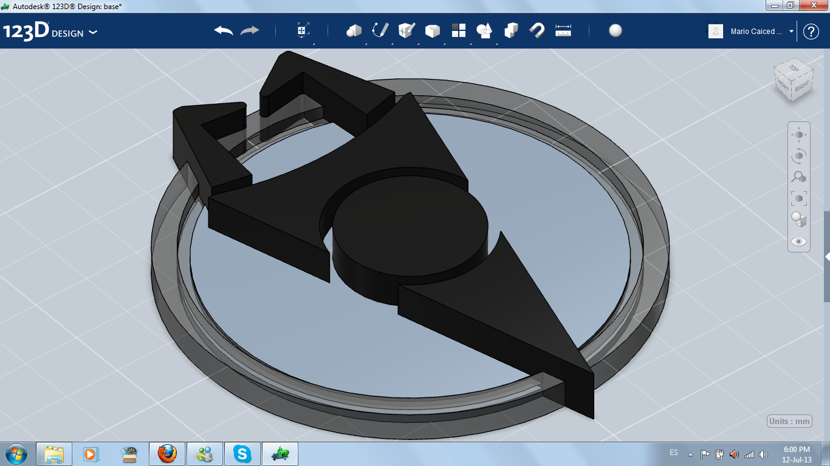Viewport: 830px width, 466px height.
Task: Open the 123D Design application menu
Action: tap(50, 32)
